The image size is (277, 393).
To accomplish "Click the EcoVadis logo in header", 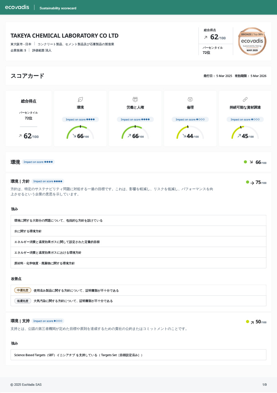I will 17,7.
